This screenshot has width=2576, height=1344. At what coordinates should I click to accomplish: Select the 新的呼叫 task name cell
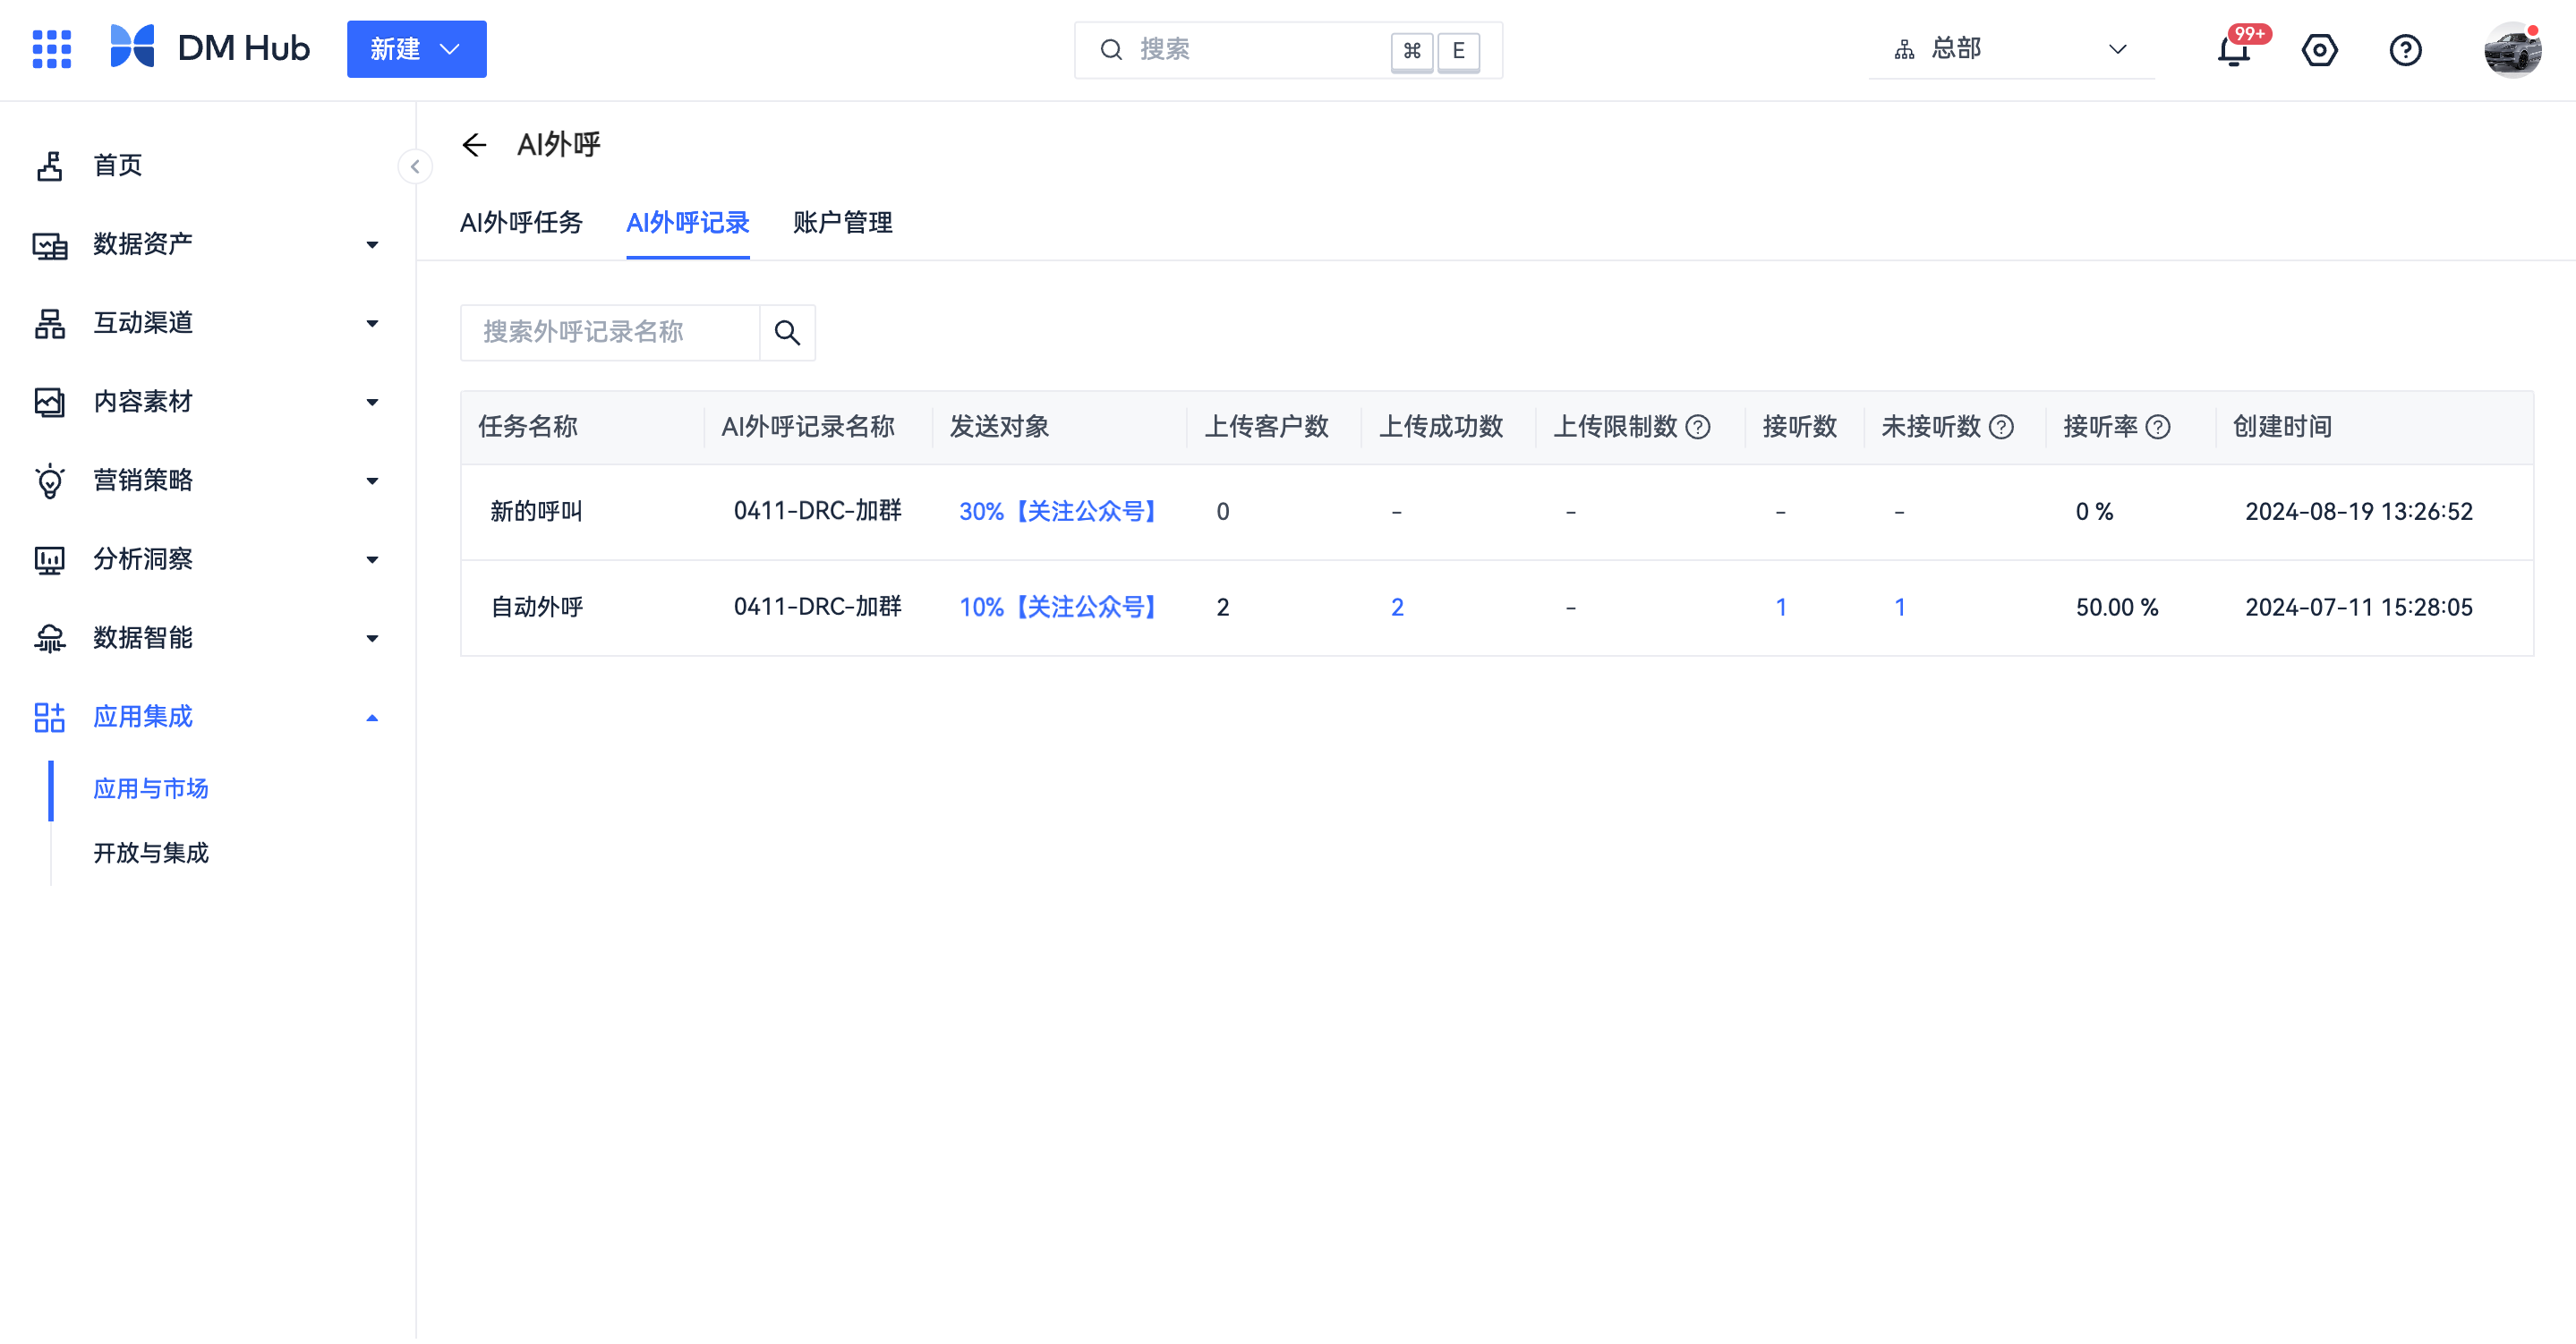[537, 511]
